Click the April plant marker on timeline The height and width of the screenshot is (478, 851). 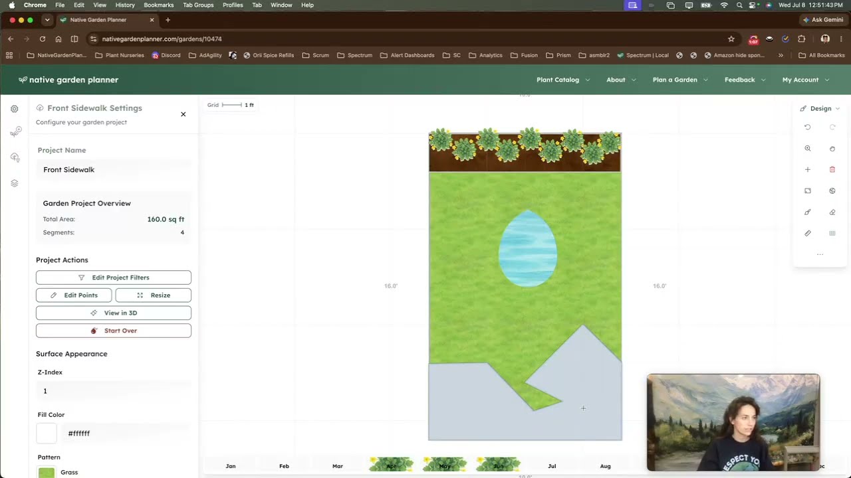coord(392,464)
